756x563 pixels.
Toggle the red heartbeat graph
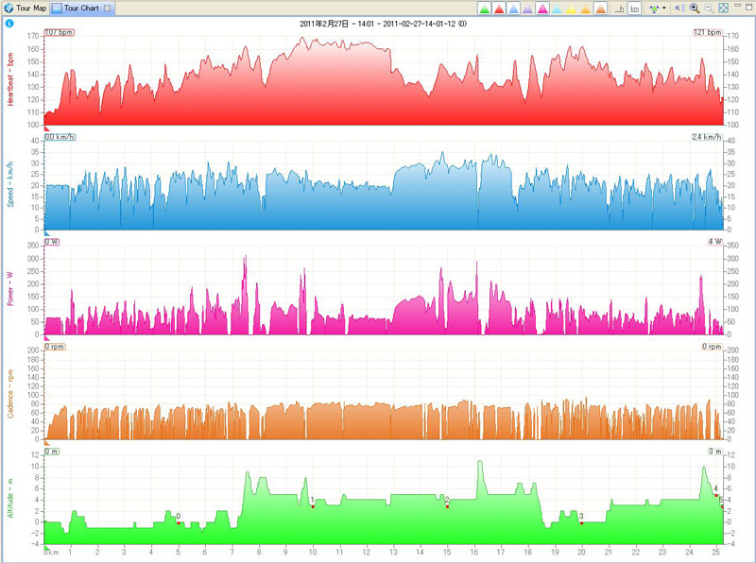499,8
